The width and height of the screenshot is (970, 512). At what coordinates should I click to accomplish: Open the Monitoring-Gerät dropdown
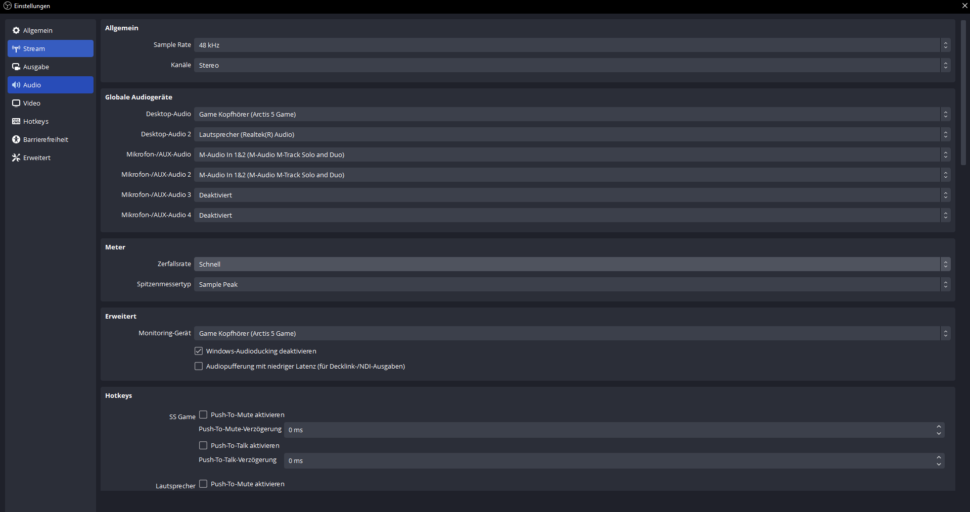point(572,333)
